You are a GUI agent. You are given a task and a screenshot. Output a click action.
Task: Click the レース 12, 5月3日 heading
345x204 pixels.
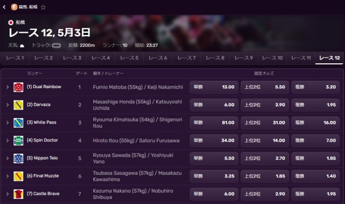pyautogui.click(x=50, y=33)
